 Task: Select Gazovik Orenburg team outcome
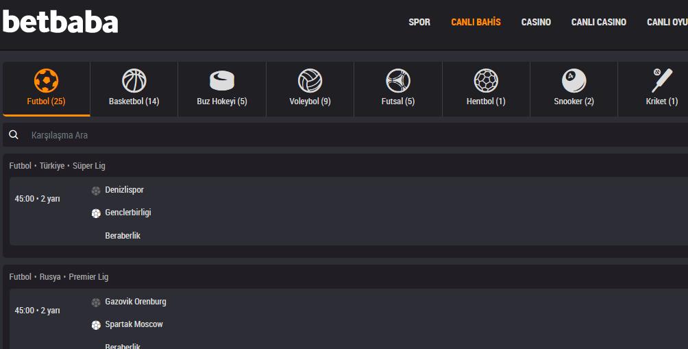136,302
